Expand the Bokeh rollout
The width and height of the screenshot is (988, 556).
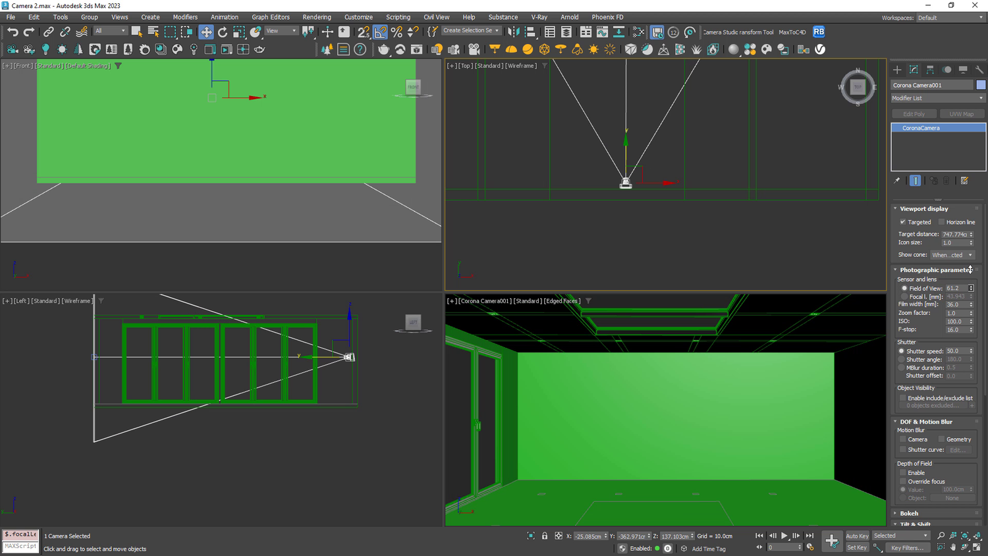(909, 513)
